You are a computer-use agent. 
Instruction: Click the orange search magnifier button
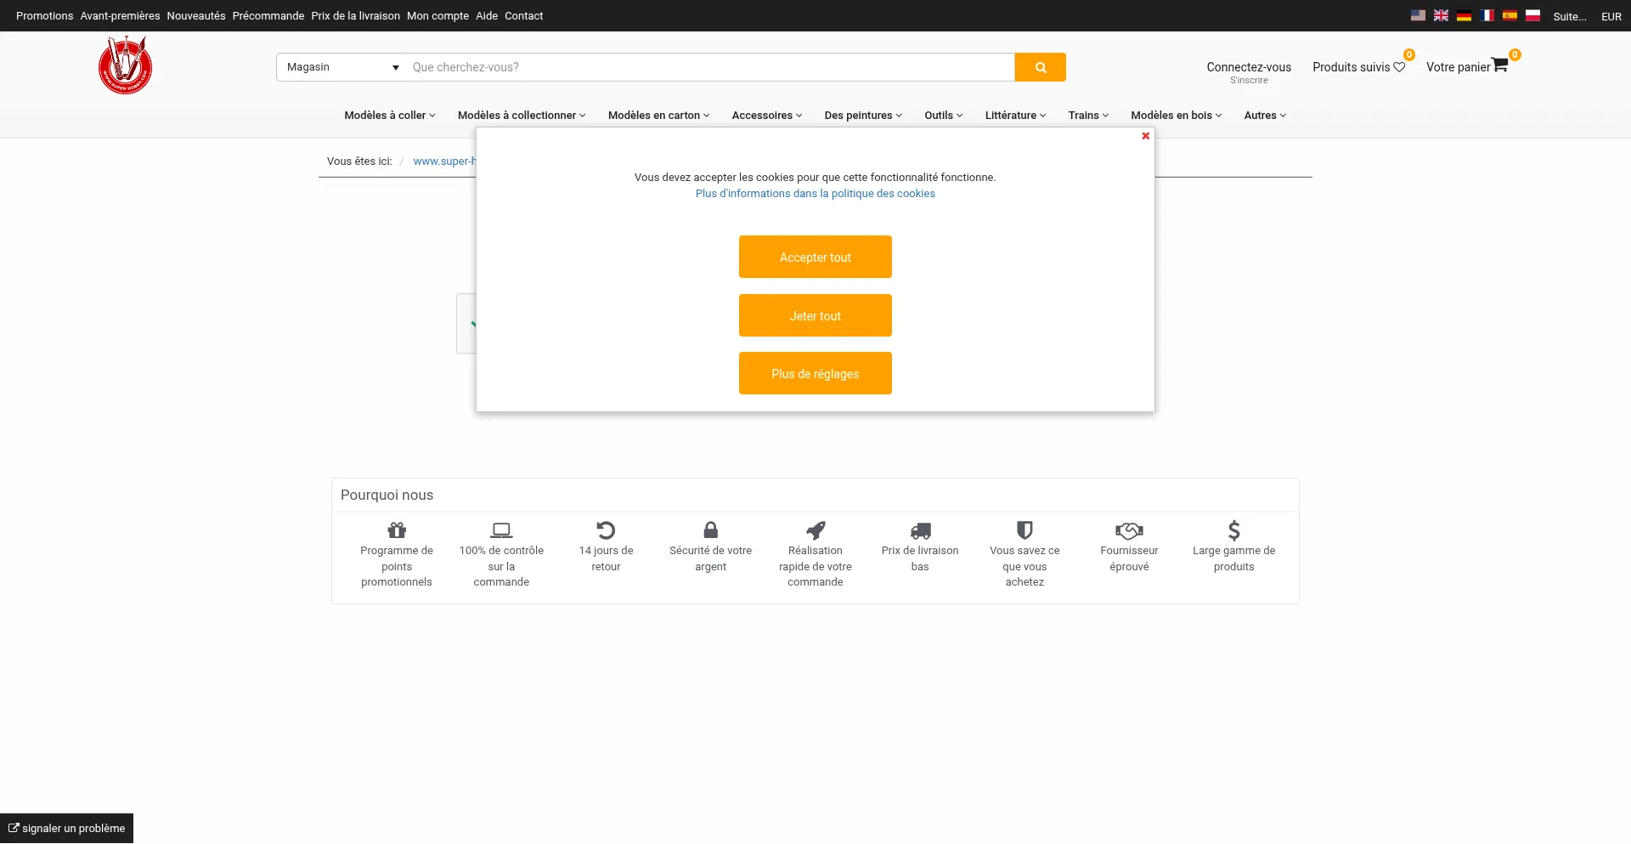pyautogui.click(x=1040, y=67)
